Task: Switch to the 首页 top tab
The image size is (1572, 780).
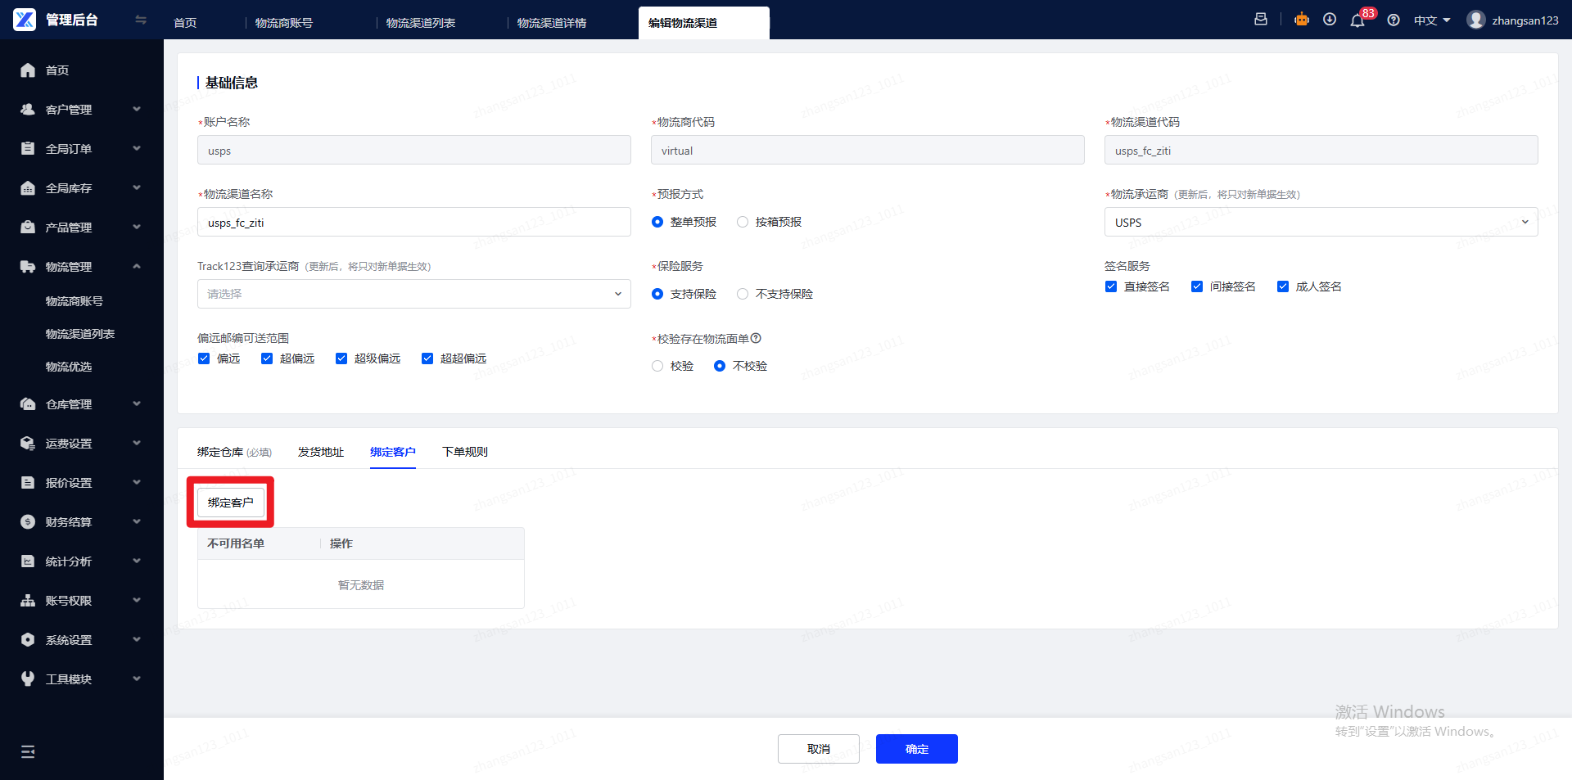Action: [x=185, y=23]
